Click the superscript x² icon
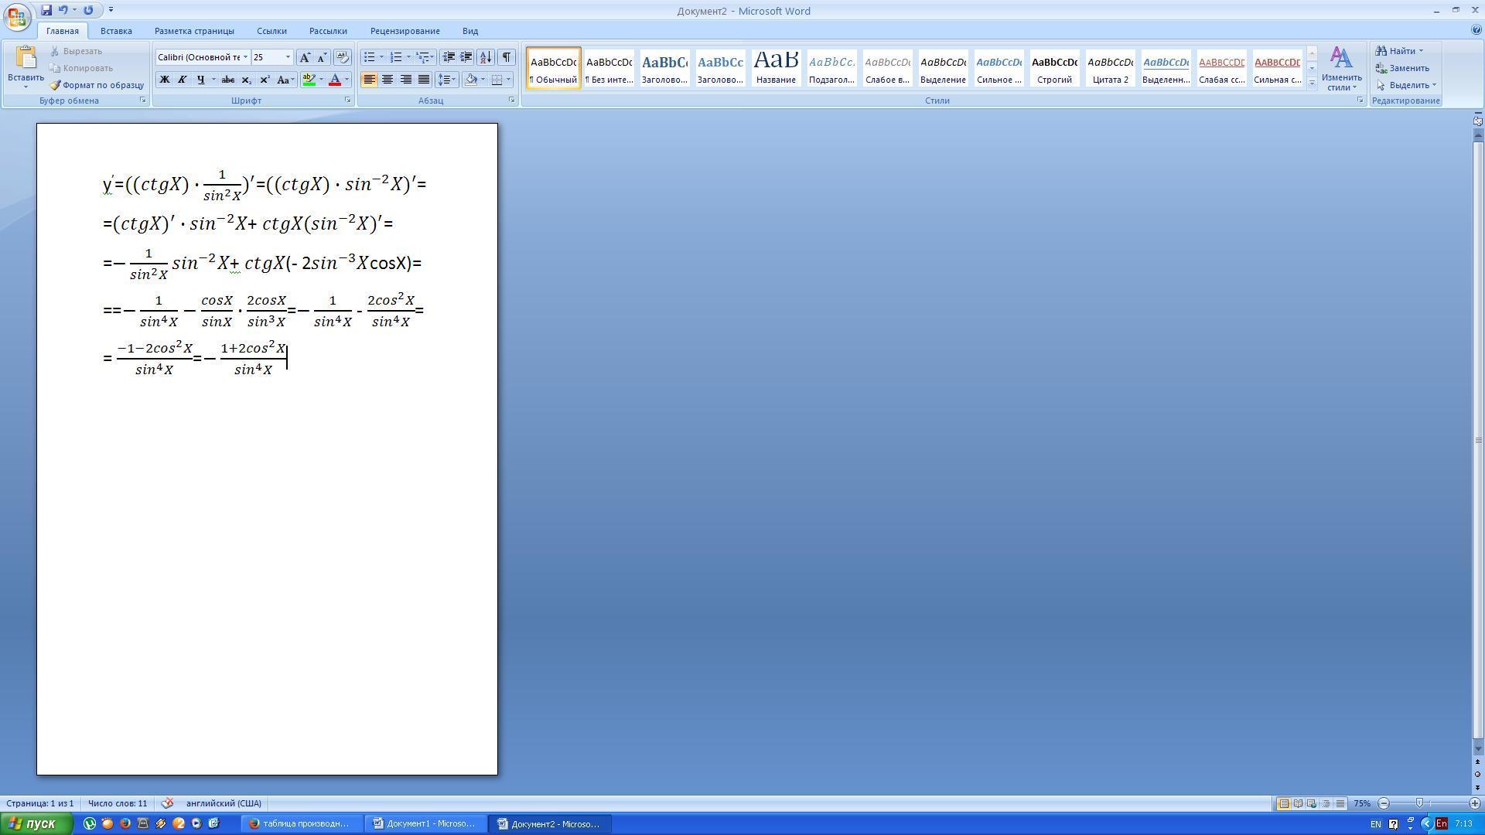The image size is (1485, 835). point(265,80)
